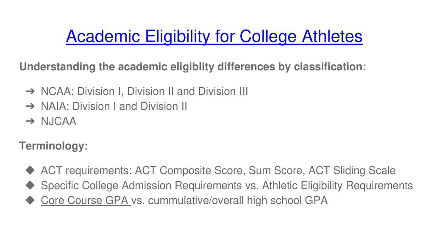Select the Terminology heading

pyautogui.click(x=53, y=146)
